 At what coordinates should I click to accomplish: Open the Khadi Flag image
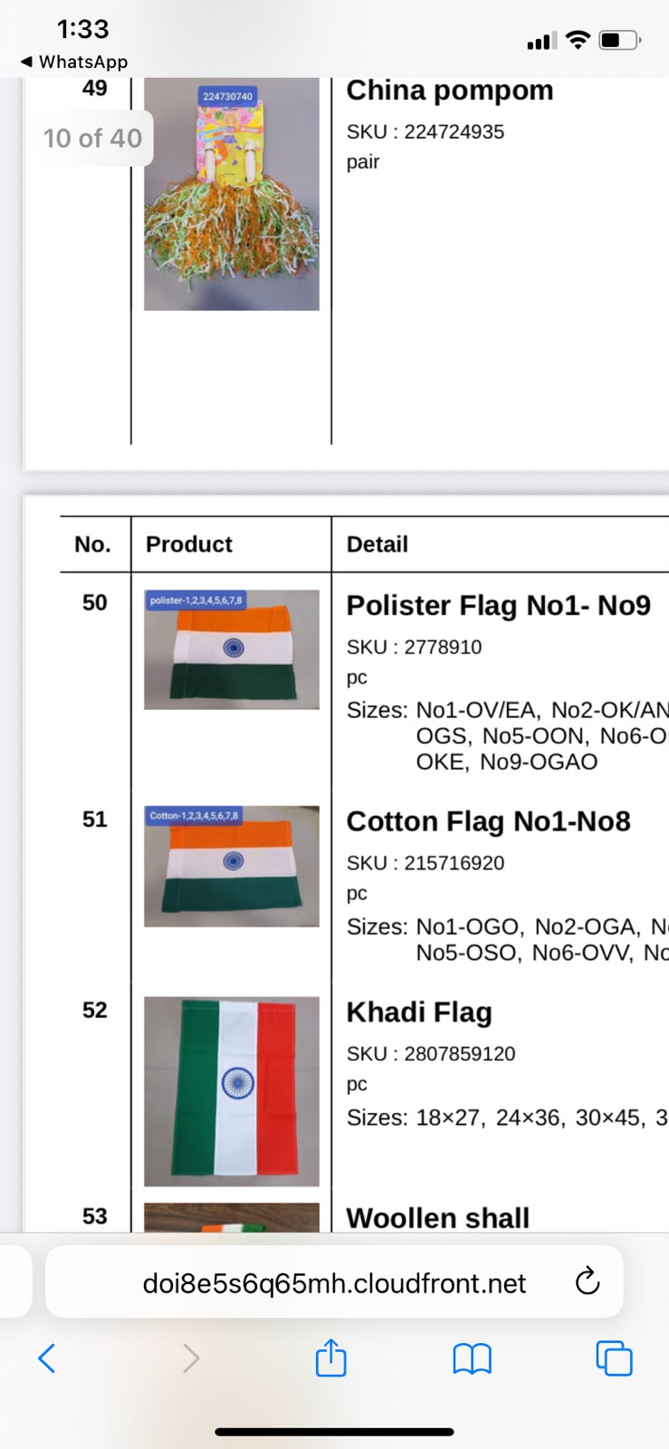(232, 1091)
